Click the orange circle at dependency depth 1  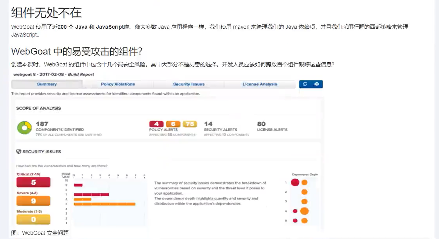[304, 182]
